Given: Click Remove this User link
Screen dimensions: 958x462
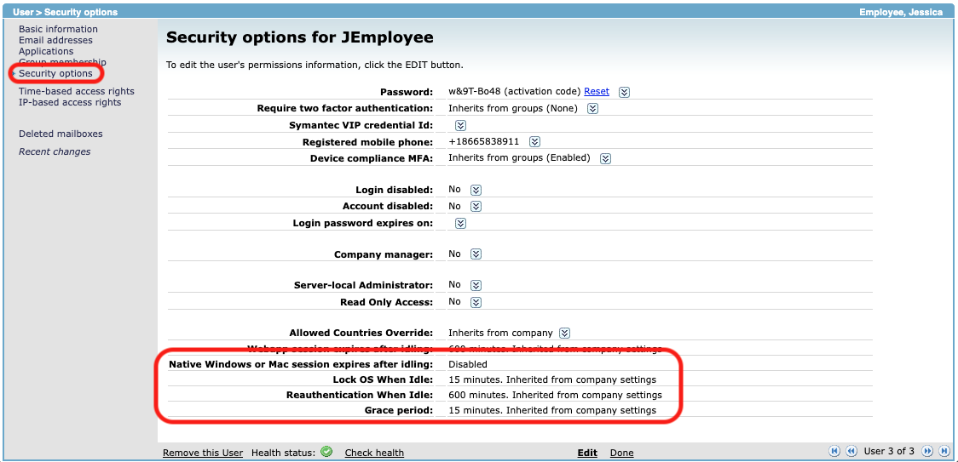Looking at the screenshot, I should (x=203, y=453).
